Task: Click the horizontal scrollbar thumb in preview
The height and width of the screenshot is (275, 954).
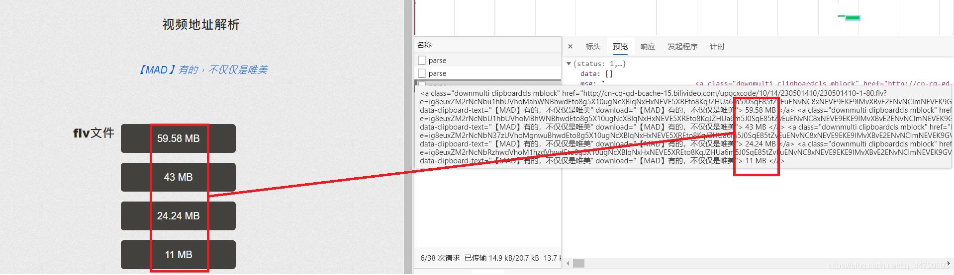Action: click(x=578, y=264)
